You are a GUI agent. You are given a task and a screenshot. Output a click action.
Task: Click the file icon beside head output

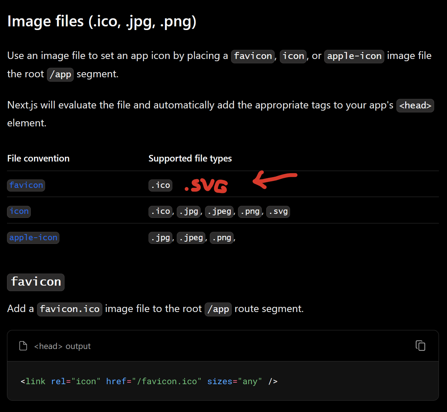point(23,345)
